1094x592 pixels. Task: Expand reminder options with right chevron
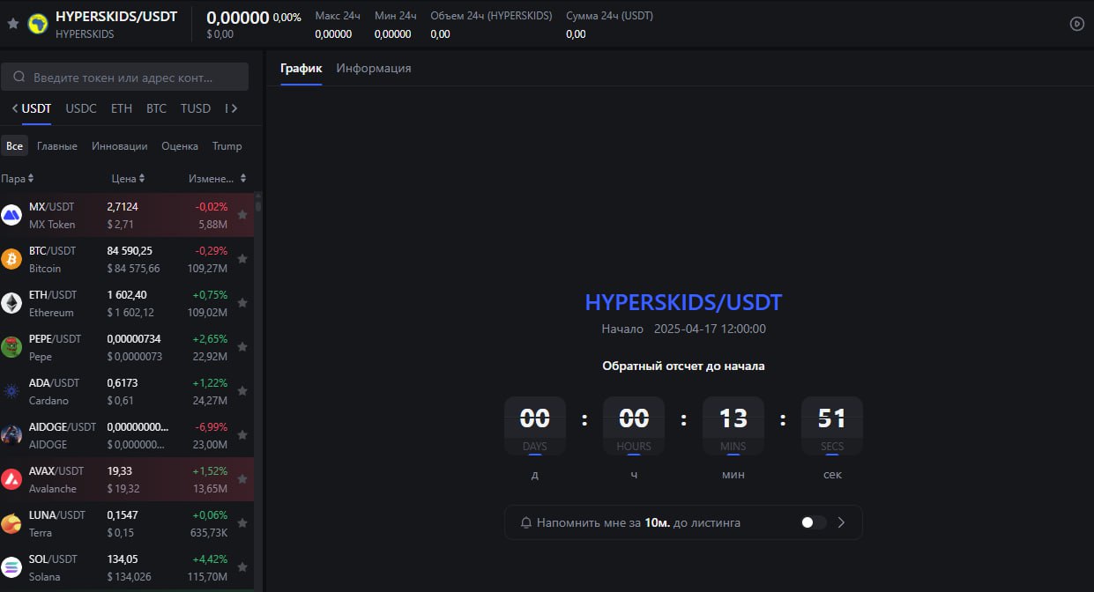tap(841, 522)
